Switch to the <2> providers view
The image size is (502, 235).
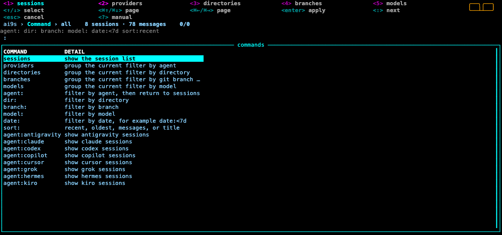(x=120, y=3)
